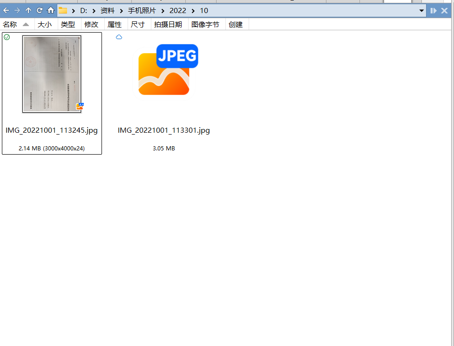
Task: Expand the chevron after 手机照片
Action: point(163,11)
